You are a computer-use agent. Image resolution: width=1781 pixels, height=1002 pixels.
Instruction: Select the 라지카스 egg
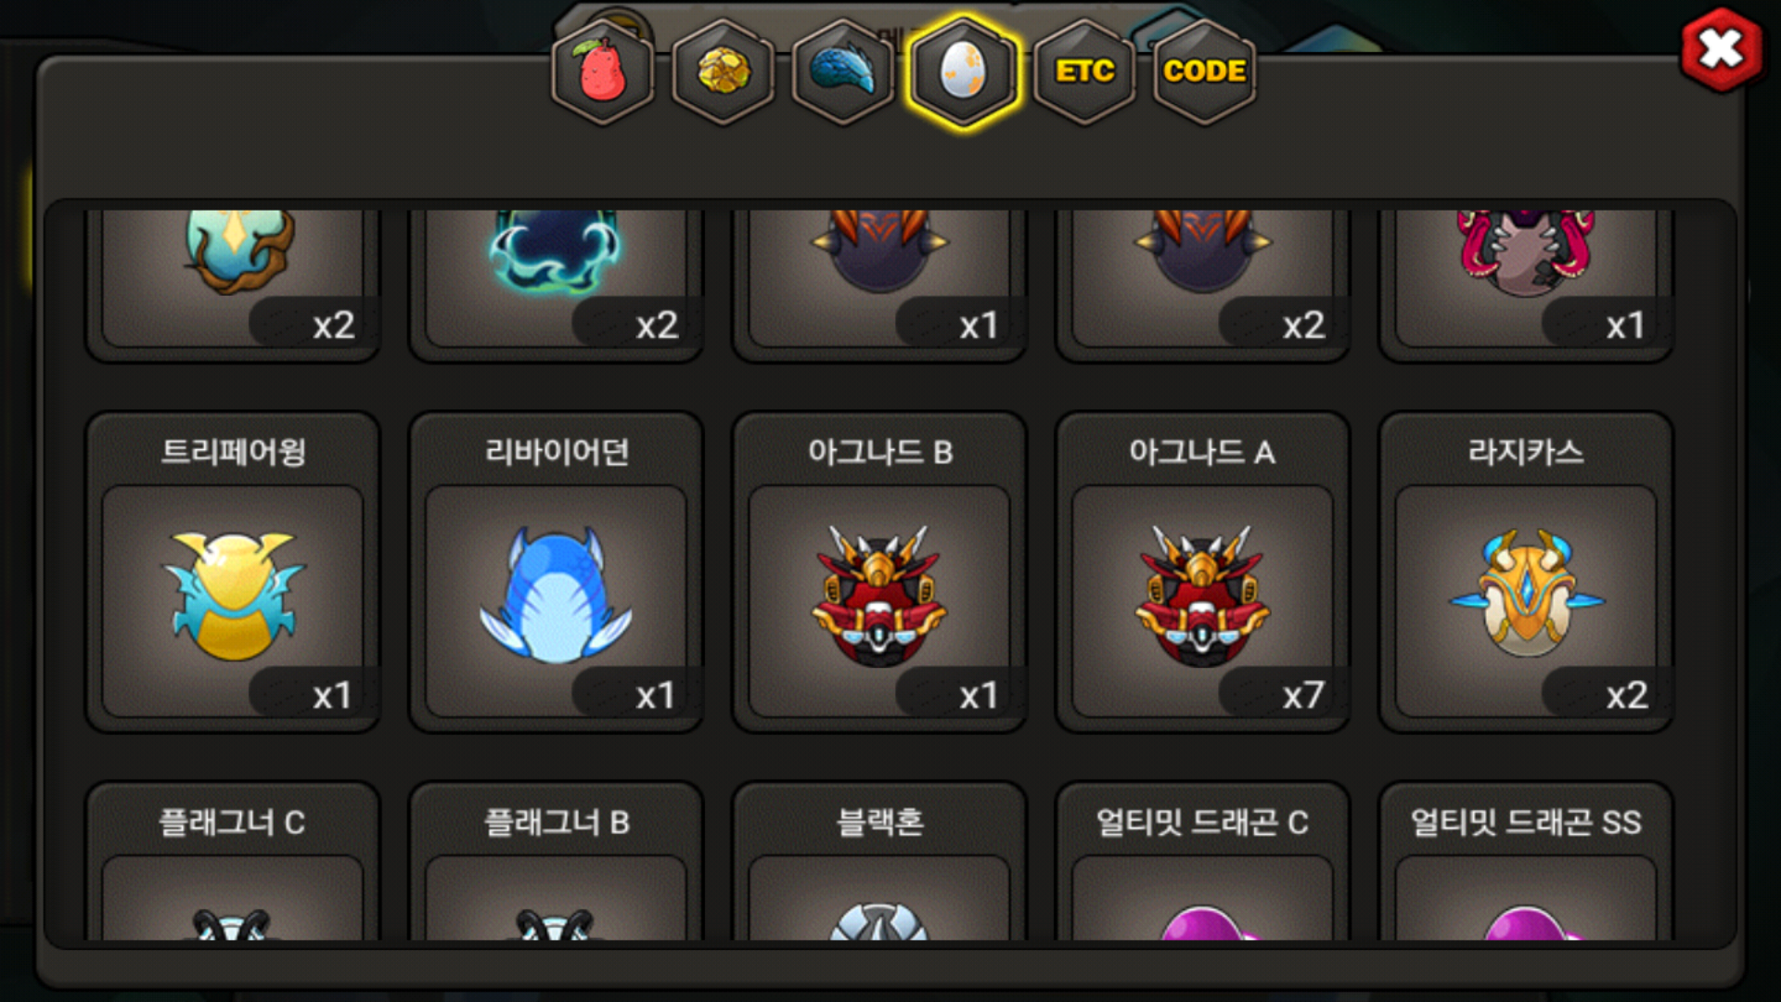click(1526, 572)
